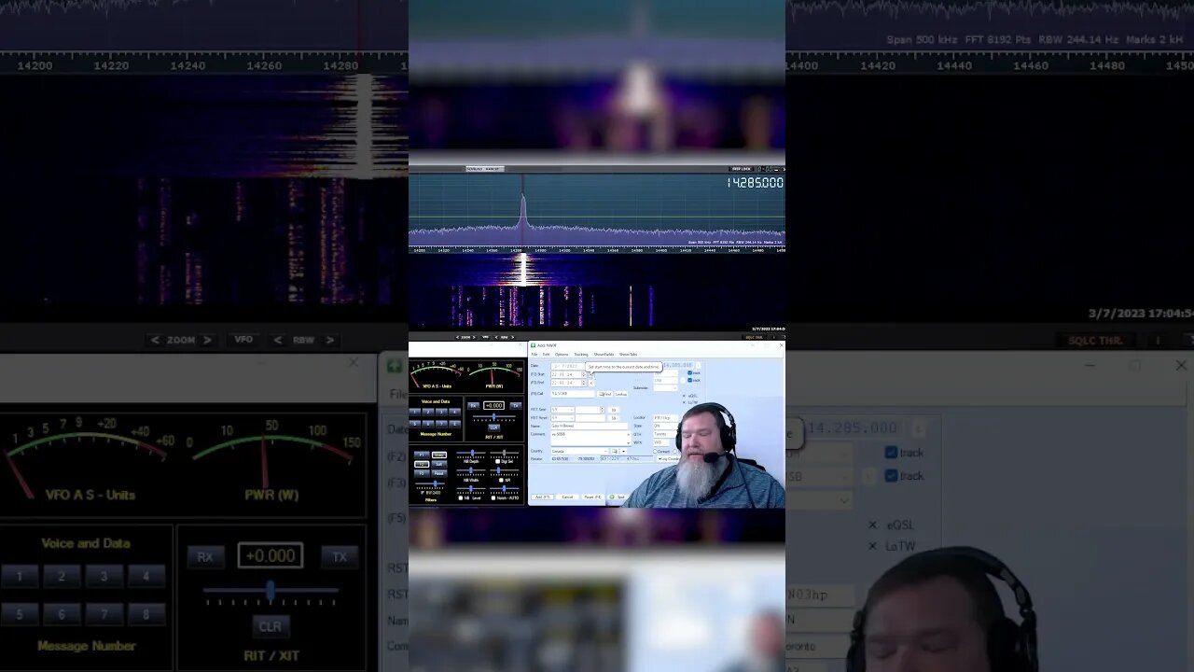Click the Lookup button

pos(620,394)
